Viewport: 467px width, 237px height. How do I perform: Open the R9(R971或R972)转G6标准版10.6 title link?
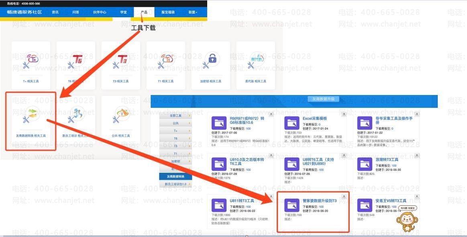tap(247, 120)
